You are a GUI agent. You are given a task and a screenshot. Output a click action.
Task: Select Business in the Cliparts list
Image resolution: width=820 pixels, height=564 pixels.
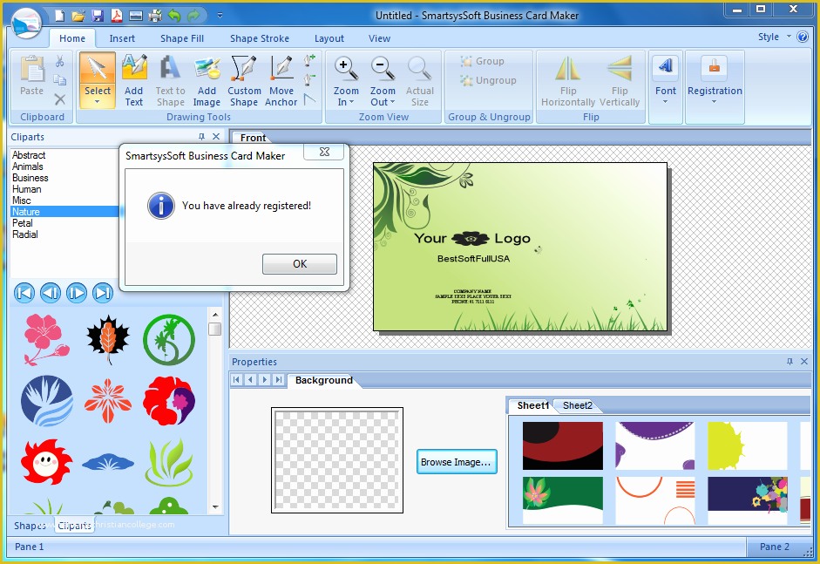coord(30,178)
